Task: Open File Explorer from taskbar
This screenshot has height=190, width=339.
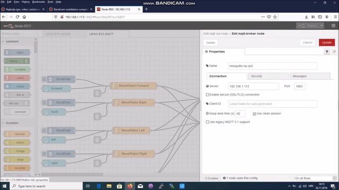Action: (109, 186)
